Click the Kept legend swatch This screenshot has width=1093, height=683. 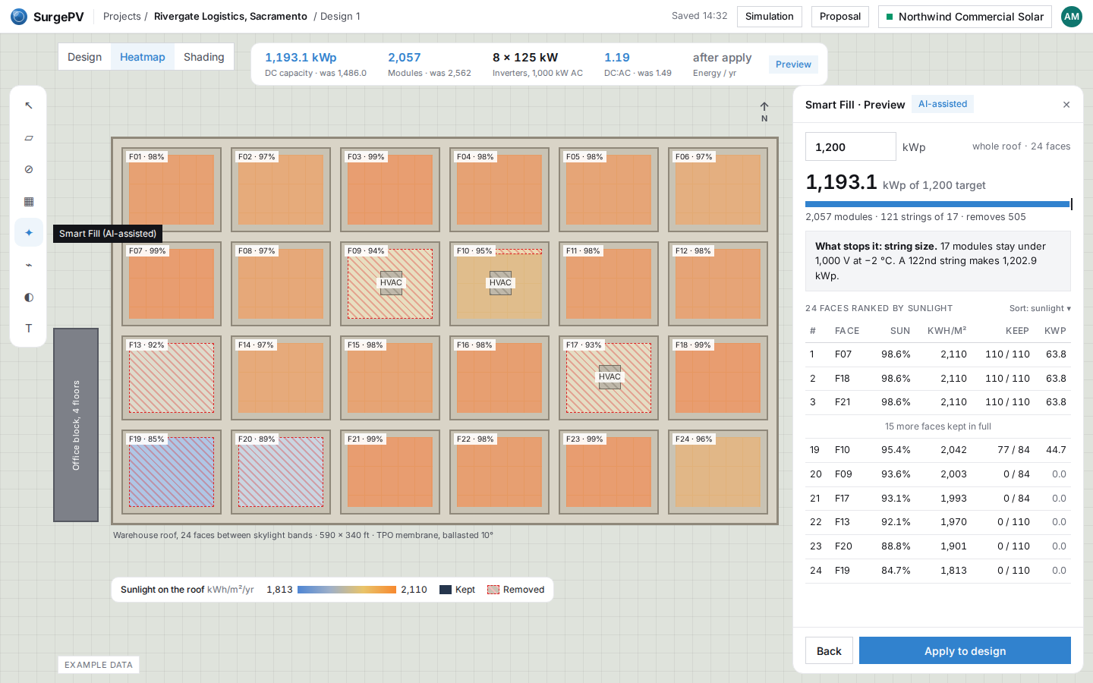(x=446, y=590)
